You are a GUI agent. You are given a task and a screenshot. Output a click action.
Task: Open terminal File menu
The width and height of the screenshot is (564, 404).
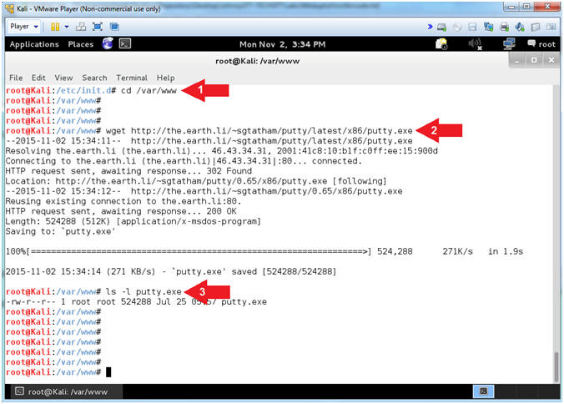(x=16, y=78)
